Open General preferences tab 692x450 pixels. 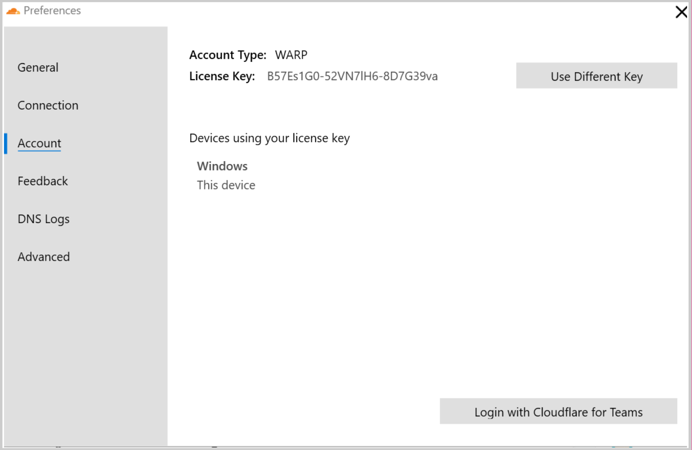point(38,67)
